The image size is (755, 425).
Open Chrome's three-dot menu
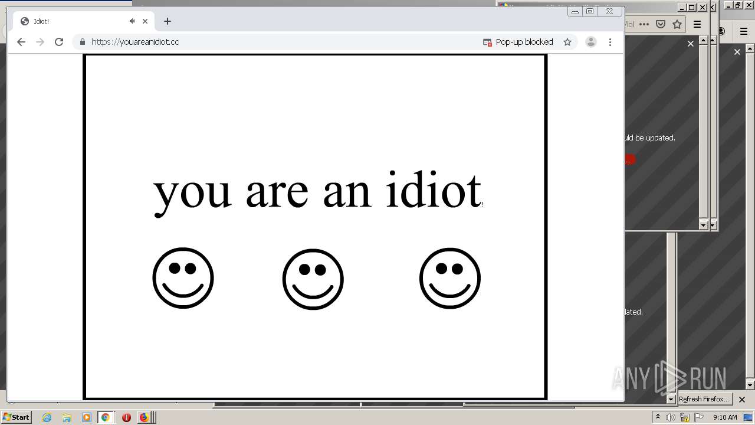click(610, 42)
